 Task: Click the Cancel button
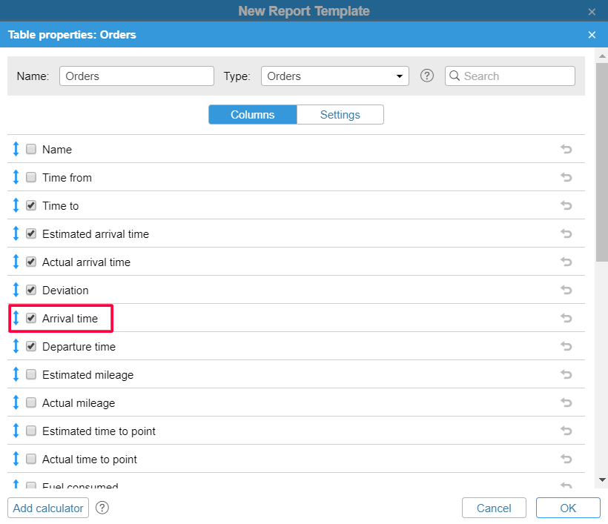pos(494,508)
